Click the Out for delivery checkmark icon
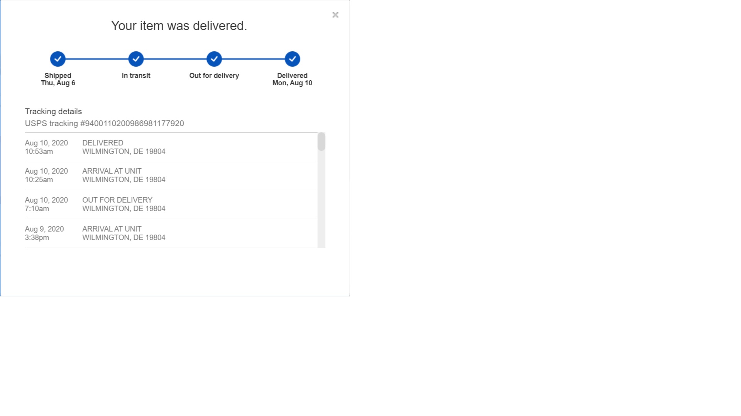This screenshot has height=416, width=741. coord(214,59)
